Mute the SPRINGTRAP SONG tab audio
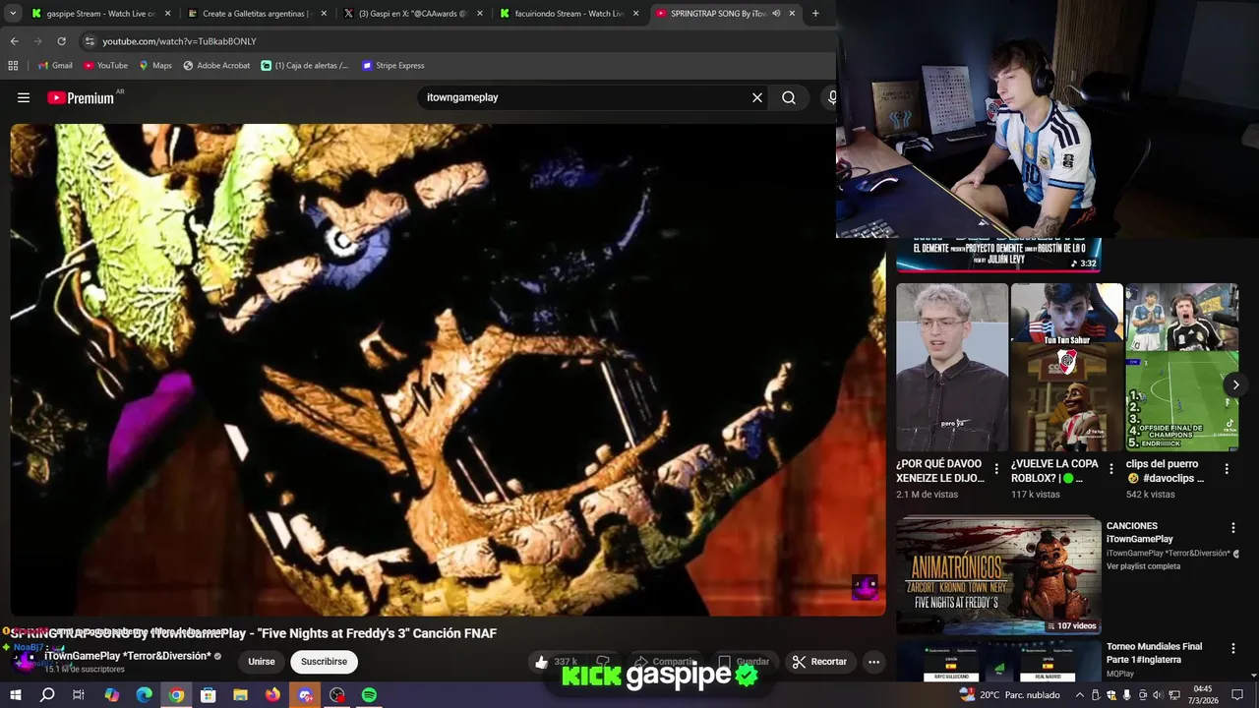Viewport: 1259px width, 708px height. pos(776,14)
